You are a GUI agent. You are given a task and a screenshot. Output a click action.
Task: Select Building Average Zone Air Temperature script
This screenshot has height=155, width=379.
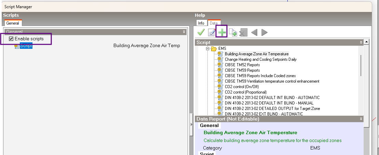pos(257,54)
